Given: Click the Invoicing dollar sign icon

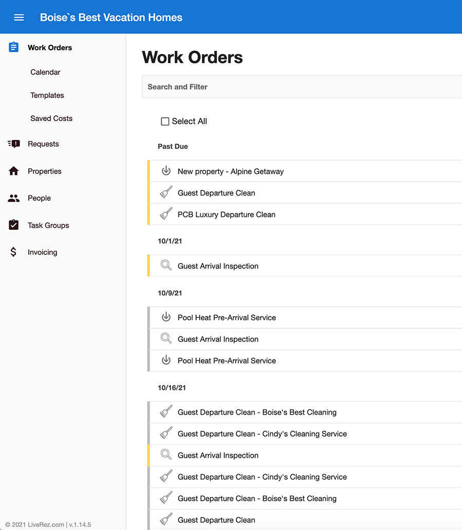Looking at the screenshot, I should [13, 252].
